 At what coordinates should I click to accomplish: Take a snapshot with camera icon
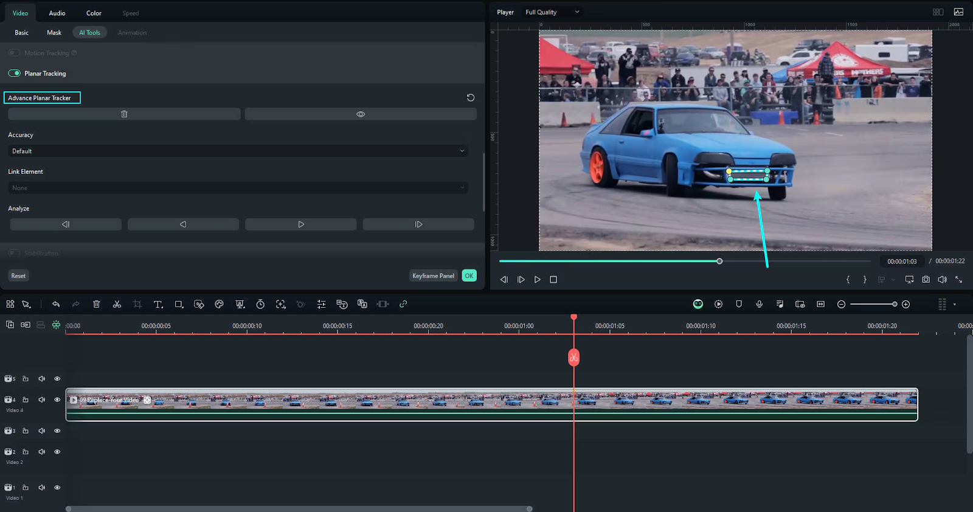[926, 280]
